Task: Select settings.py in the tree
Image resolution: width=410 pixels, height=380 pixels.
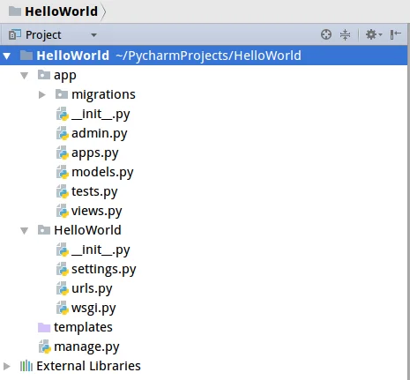Action: coord(104,269)
